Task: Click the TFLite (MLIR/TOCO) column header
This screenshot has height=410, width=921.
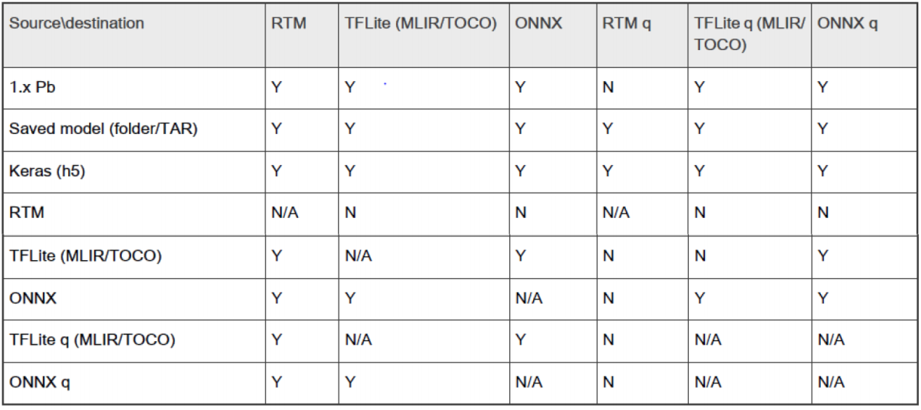Action: tap(421, 23)
